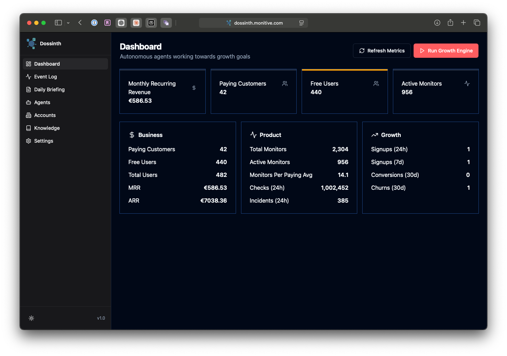Click the Dossinth logo in the sidebar

(43, 43)
